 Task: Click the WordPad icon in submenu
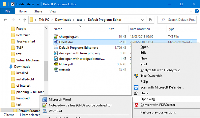coord(44,111)
